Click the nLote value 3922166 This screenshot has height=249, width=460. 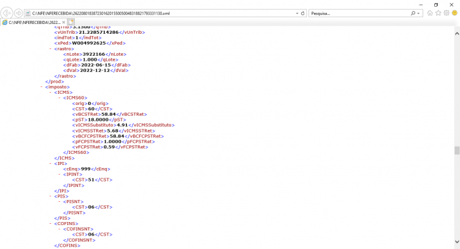coord(94,54)
